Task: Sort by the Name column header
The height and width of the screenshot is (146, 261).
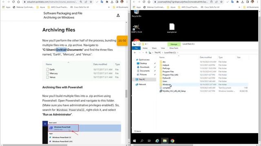Action: click(162, 57)
